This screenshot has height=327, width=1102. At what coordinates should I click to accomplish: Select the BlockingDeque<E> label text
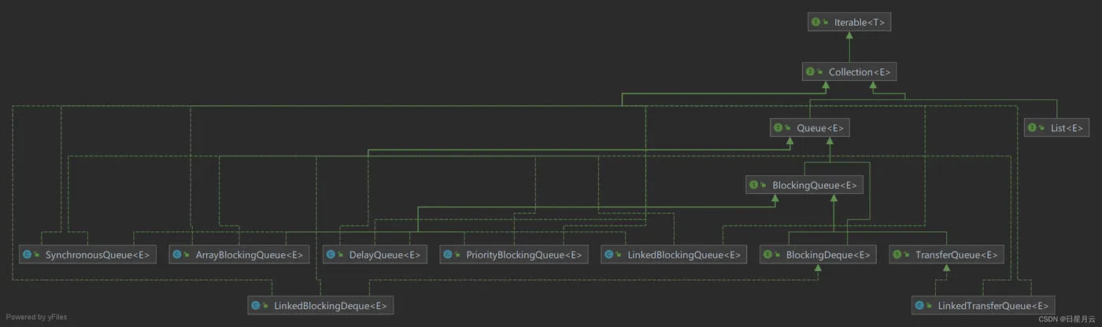tap(828, 255)
